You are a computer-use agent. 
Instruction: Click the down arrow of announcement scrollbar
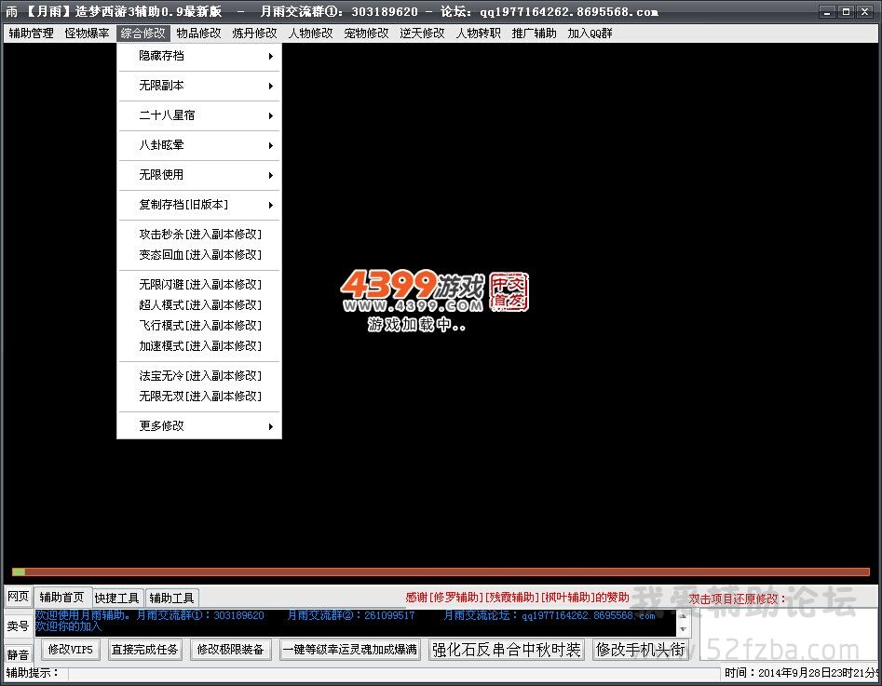click(x=684, y=630)
